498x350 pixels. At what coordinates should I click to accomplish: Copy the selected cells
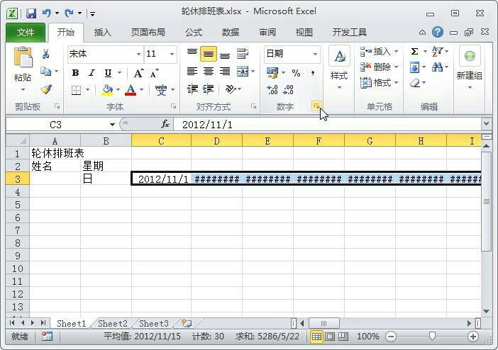point(45,72)
